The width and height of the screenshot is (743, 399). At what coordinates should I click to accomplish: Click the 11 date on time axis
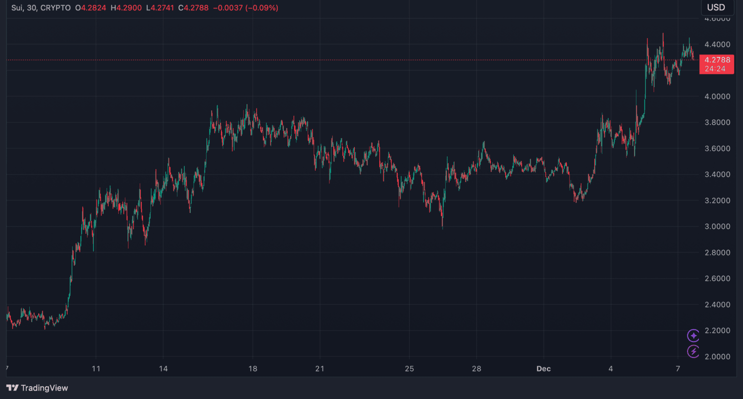[96, 369]
